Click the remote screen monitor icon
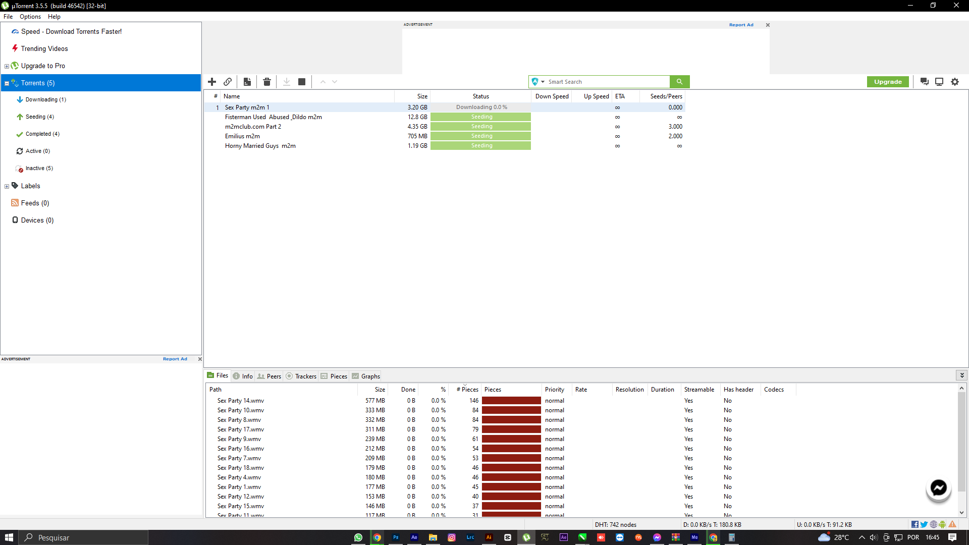 pyautogui.click(x=939, y=82)
